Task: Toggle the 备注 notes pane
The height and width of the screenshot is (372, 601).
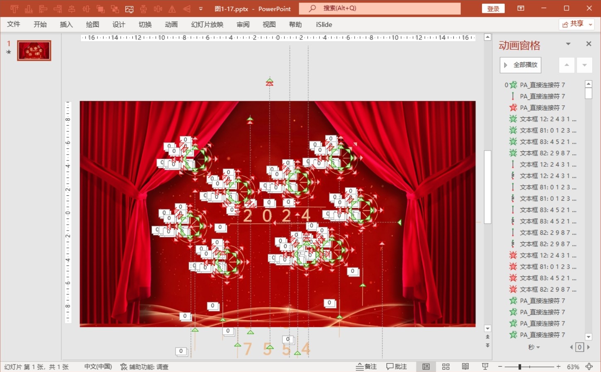Action: [x=366, y=367]
